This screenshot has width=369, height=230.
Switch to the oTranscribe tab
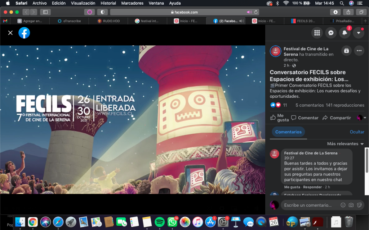pos(69,21)
